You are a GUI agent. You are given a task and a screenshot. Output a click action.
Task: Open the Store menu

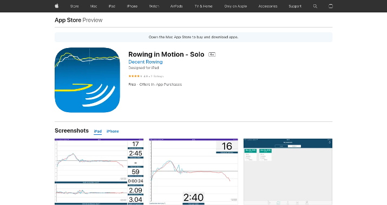(74, 6)
